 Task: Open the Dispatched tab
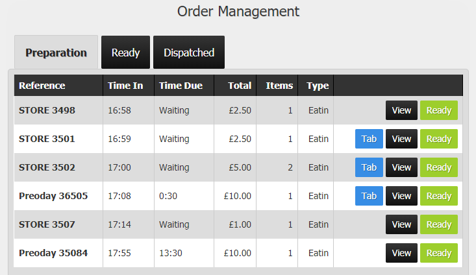pyautogui.click(x=189, y=52)
